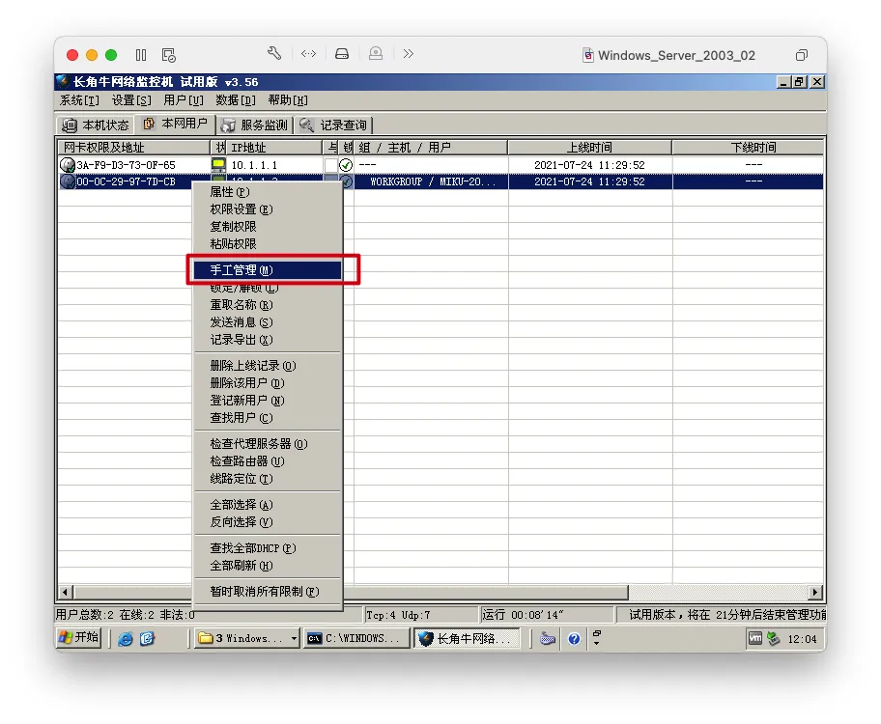Choose 查找全部DHCP(P) menu entry
This screenshot has width=881, height=724.
click(x=268, y=547)
